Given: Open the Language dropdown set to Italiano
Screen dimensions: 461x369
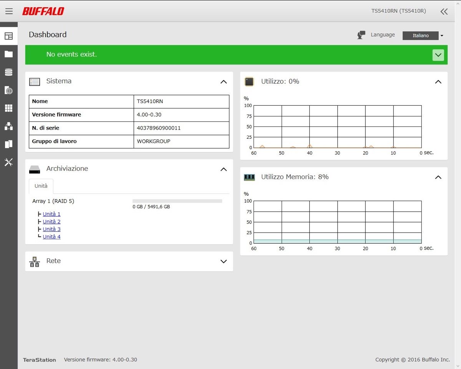Looking at the screenshot, I should point(423,35).
